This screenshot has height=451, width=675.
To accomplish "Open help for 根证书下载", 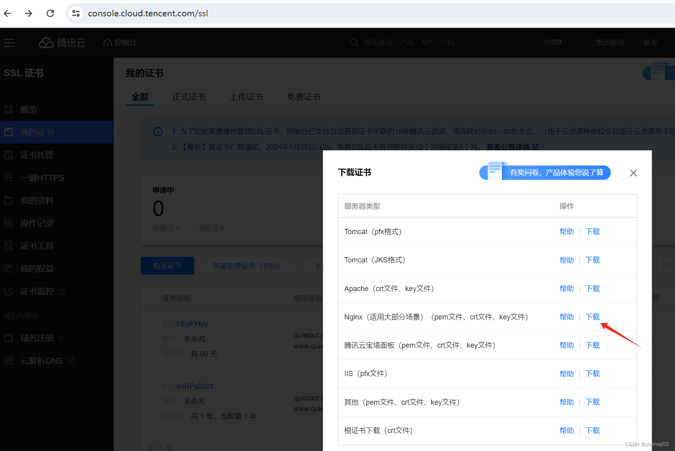I will (x=567, y=431).
